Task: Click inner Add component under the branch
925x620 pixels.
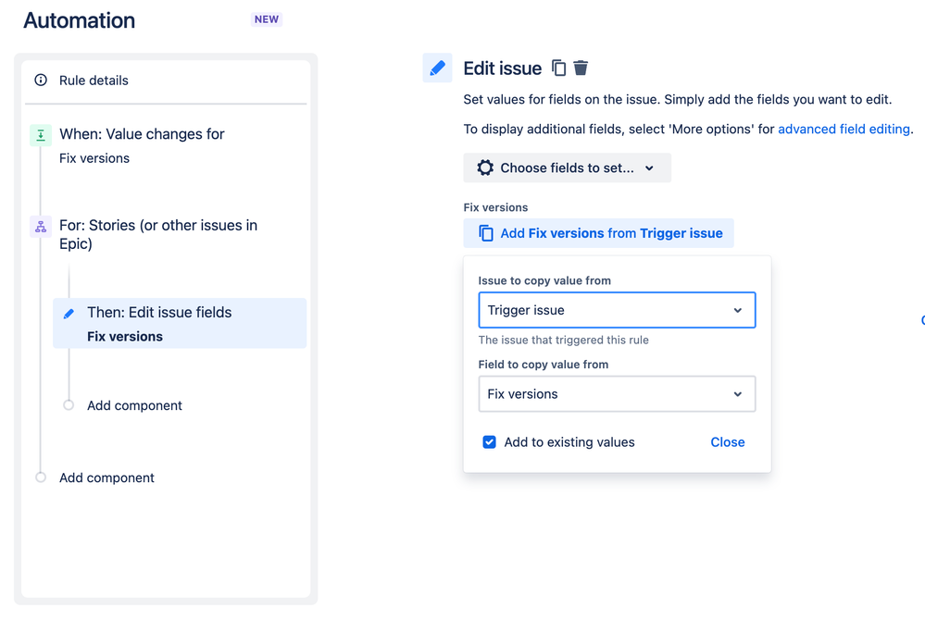Action: coord(134,405)
